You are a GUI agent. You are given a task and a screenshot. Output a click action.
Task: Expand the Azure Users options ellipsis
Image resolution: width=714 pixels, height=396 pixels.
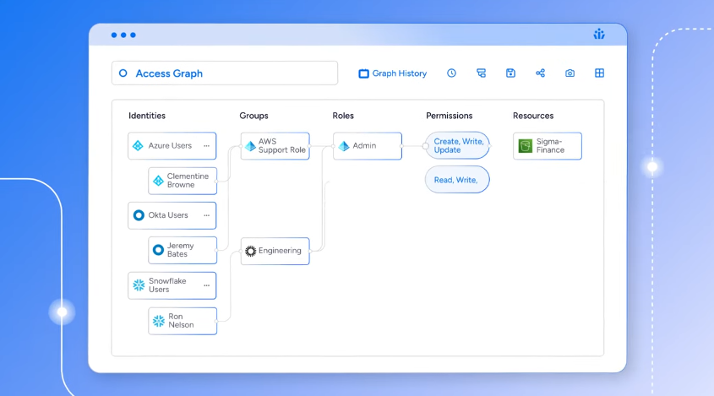(206, 146)
